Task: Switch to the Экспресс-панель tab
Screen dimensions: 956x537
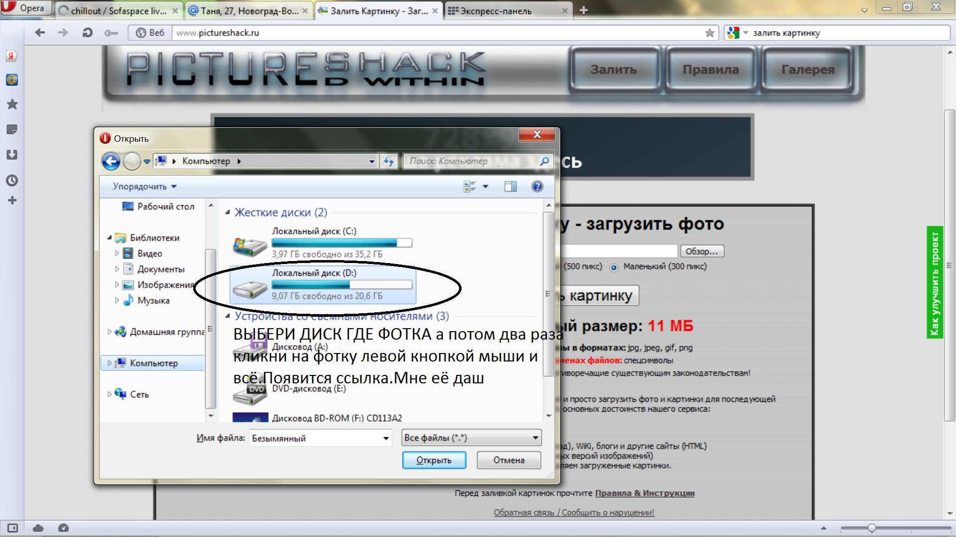Action: [508, 11]
